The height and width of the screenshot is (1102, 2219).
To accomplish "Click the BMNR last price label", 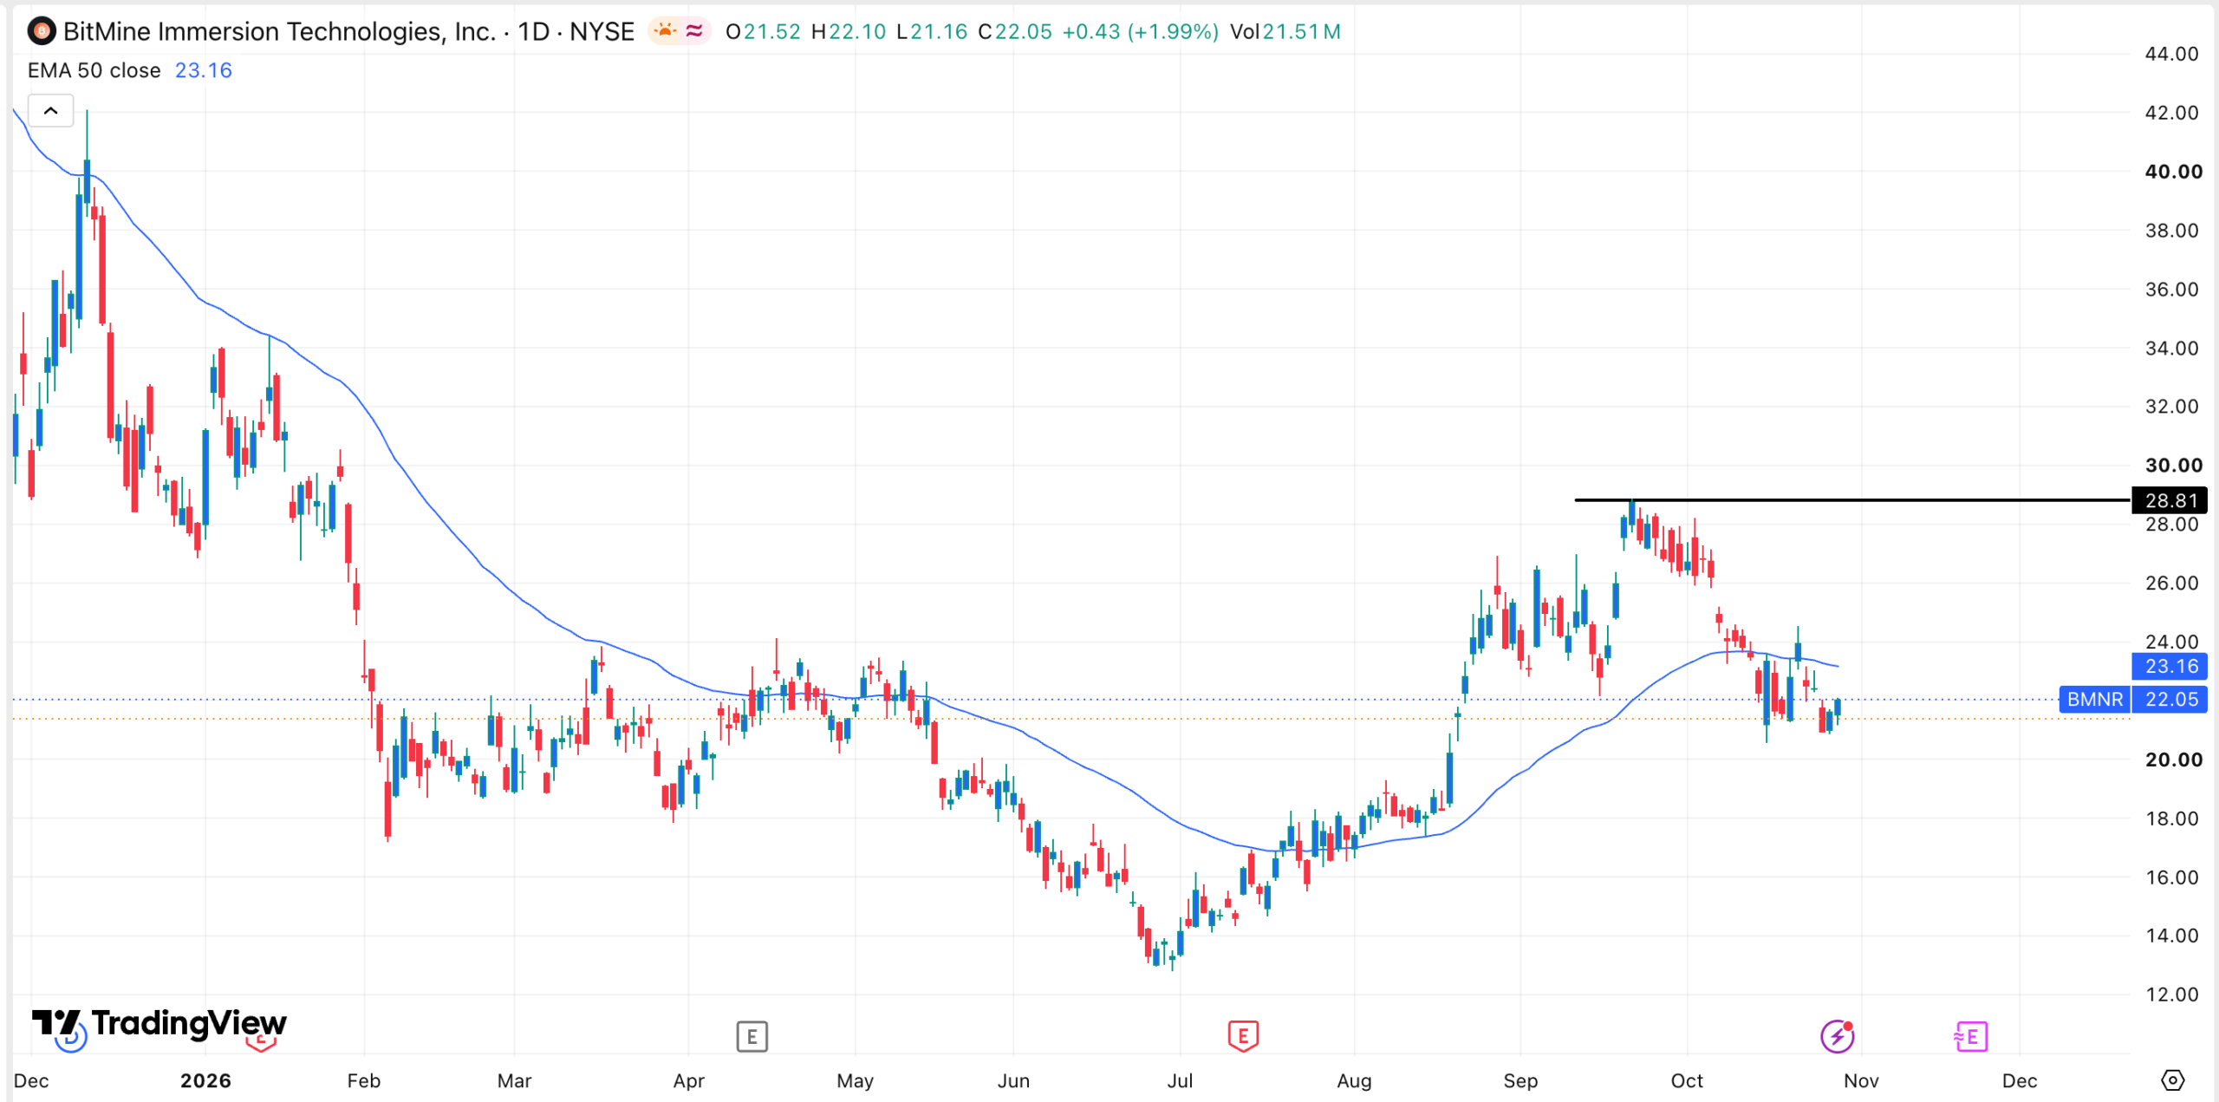I will (2094, 699).
